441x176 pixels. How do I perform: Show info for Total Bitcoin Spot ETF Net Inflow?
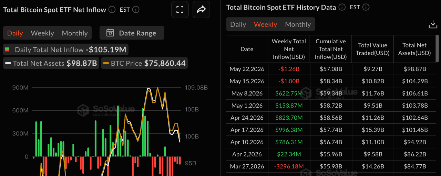(x=112, y=10)
